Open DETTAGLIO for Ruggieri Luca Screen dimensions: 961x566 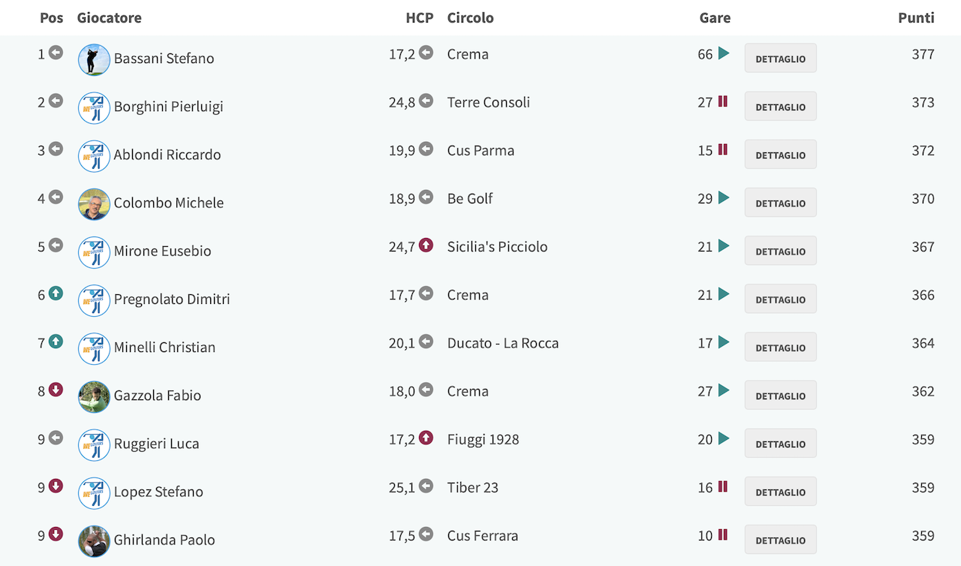[x=780, y=444]
